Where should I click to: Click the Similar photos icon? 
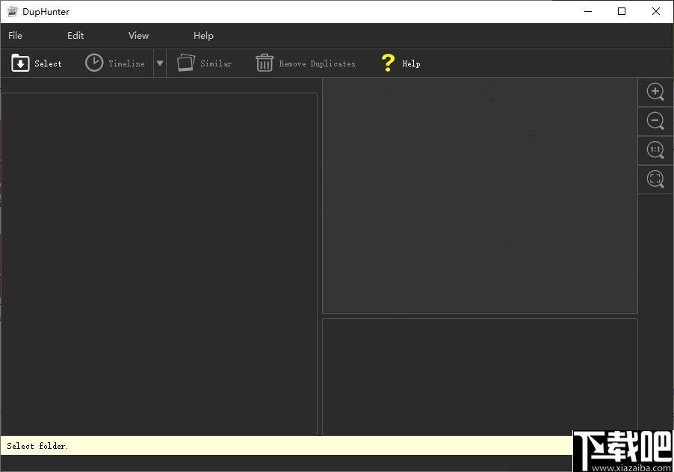point(186,63)
